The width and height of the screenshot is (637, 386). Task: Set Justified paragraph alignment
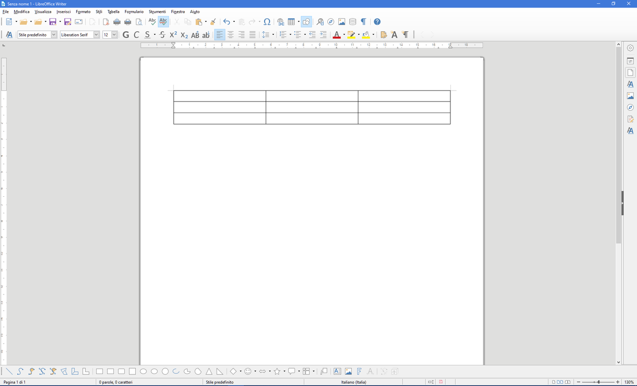252,35
